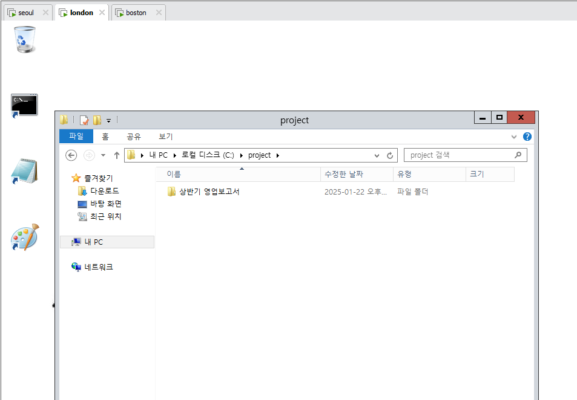Click the folder icon in the title bar

[x=64, y=120]
